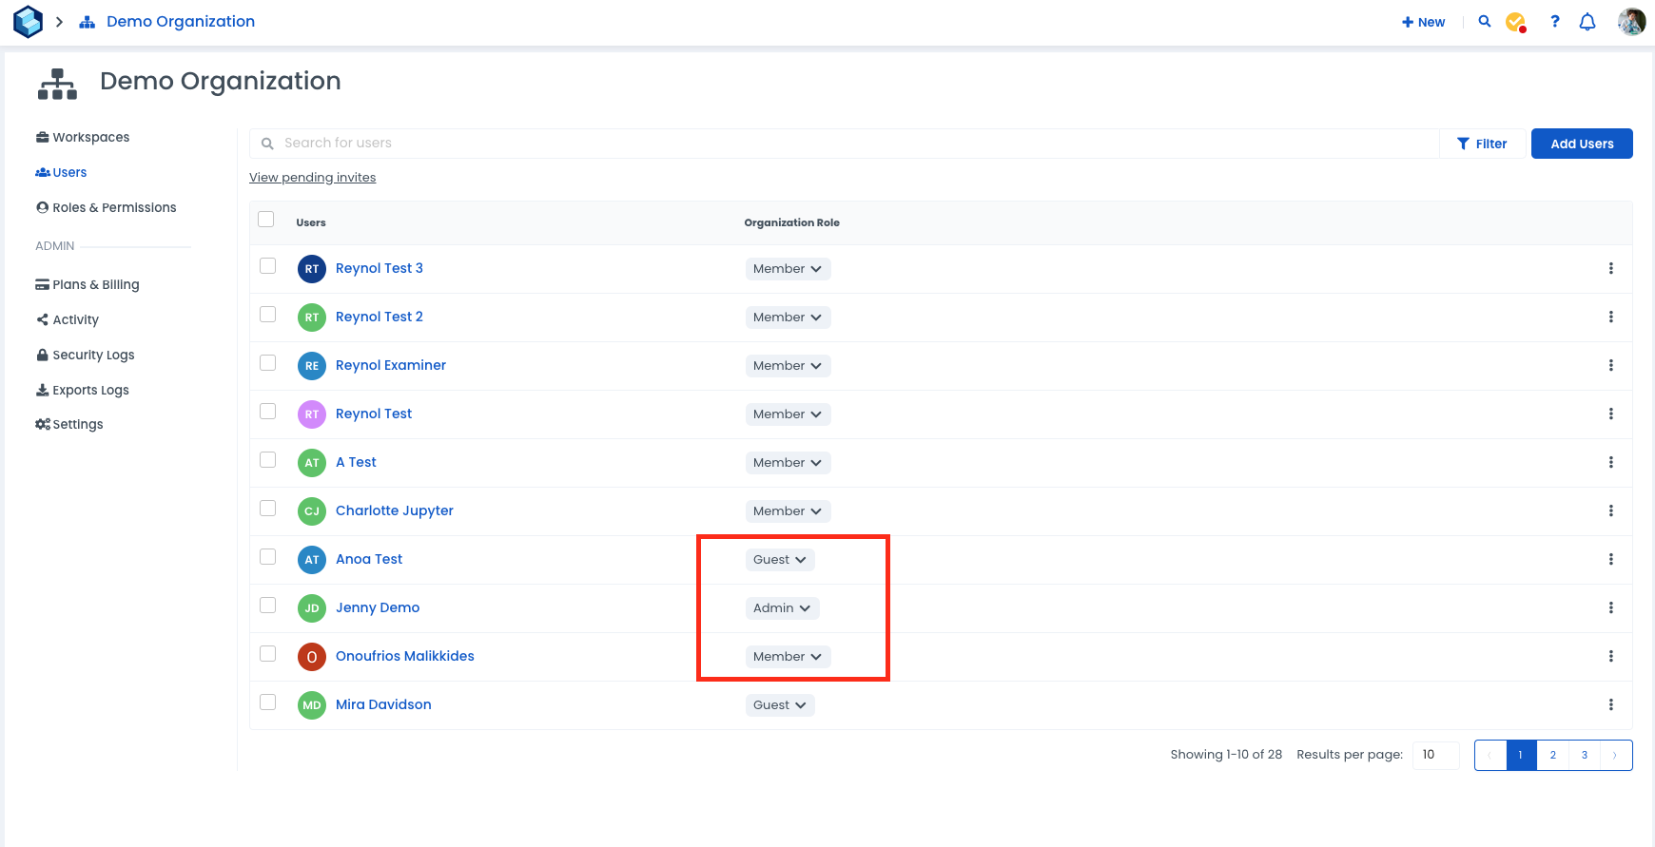
Task: Click the large organization icon beside title
Action: pos(57,84)
